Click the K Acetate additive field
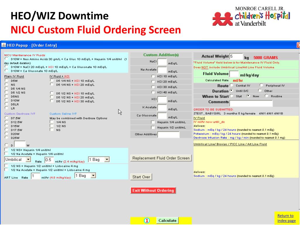 (x=162, y=108)
